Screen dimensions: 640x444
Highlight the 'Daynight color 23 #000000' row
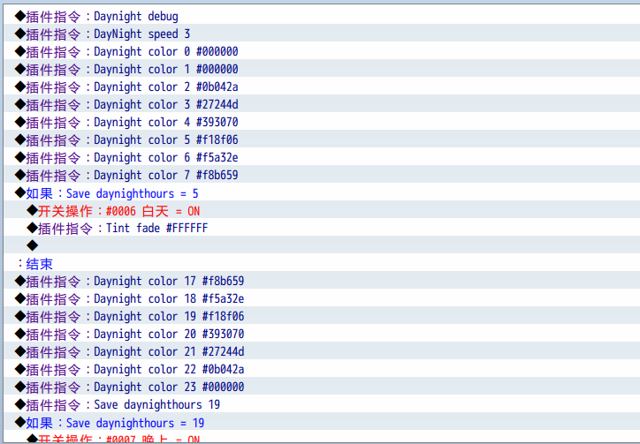pyautogui.click(x=322, y=387)
